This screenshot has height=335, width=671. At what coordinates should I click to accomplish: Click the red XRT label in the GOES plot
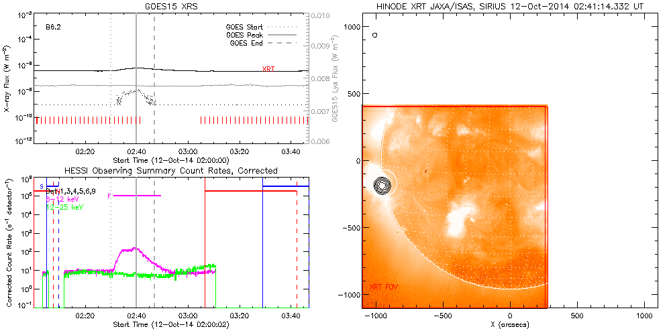[268, 68]
